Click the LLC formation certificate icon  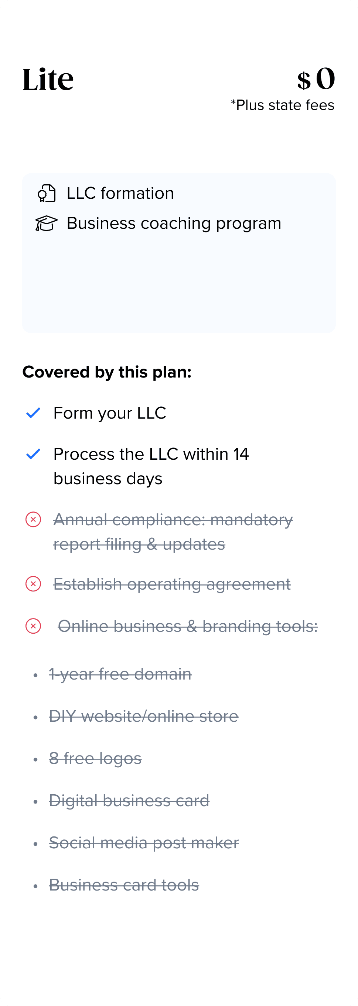[47, 193]
